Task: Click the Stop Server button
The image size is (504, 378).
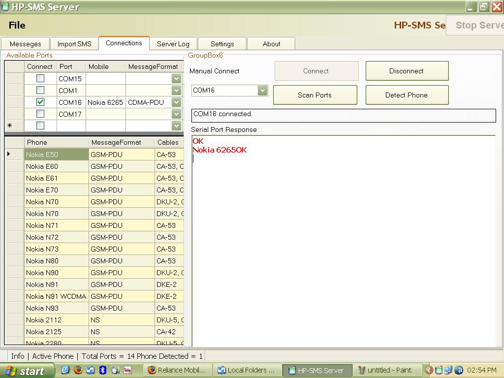Action: click(475, 26)
